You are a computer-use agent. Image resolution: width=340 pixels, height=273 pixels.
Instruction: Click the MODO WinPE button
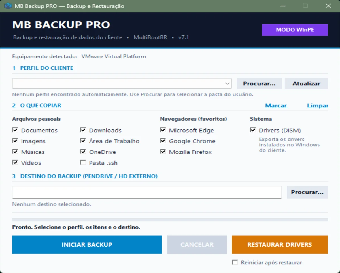point(295,30)
